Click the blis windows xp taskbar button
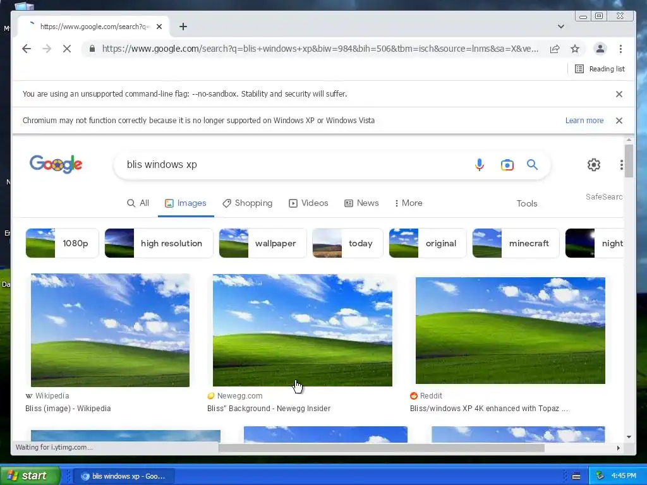 [124, 476]
